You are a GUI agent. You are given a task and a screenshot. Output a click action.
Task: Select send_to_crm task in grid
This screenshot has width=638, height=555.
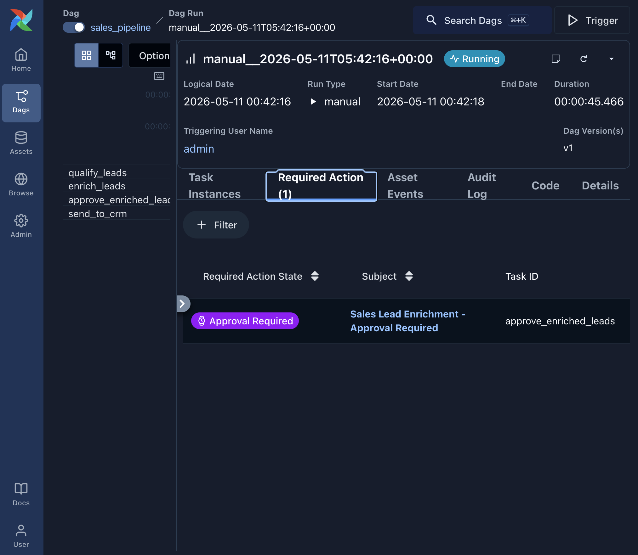98,214
